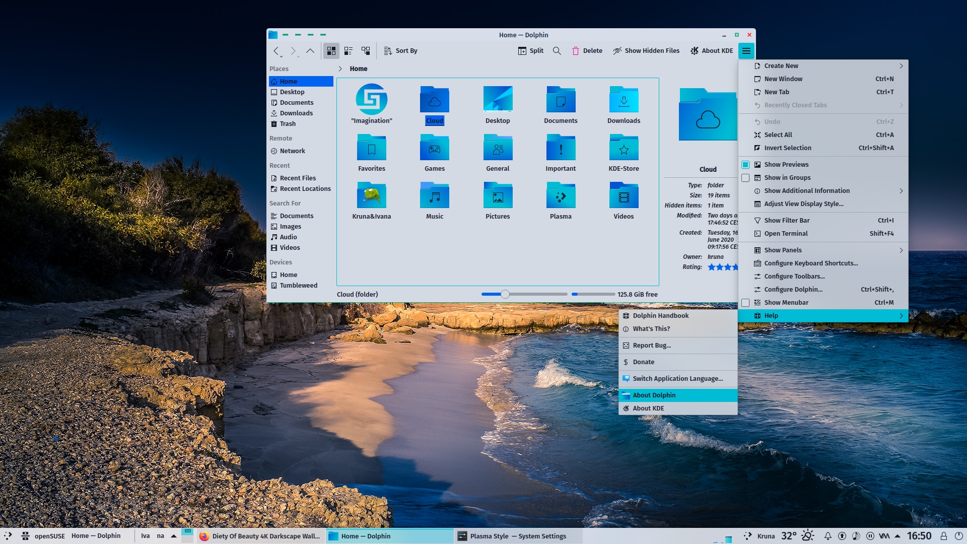Open the Back button history dropdown arrow
The image size is (967, 544).
point(281,56)
